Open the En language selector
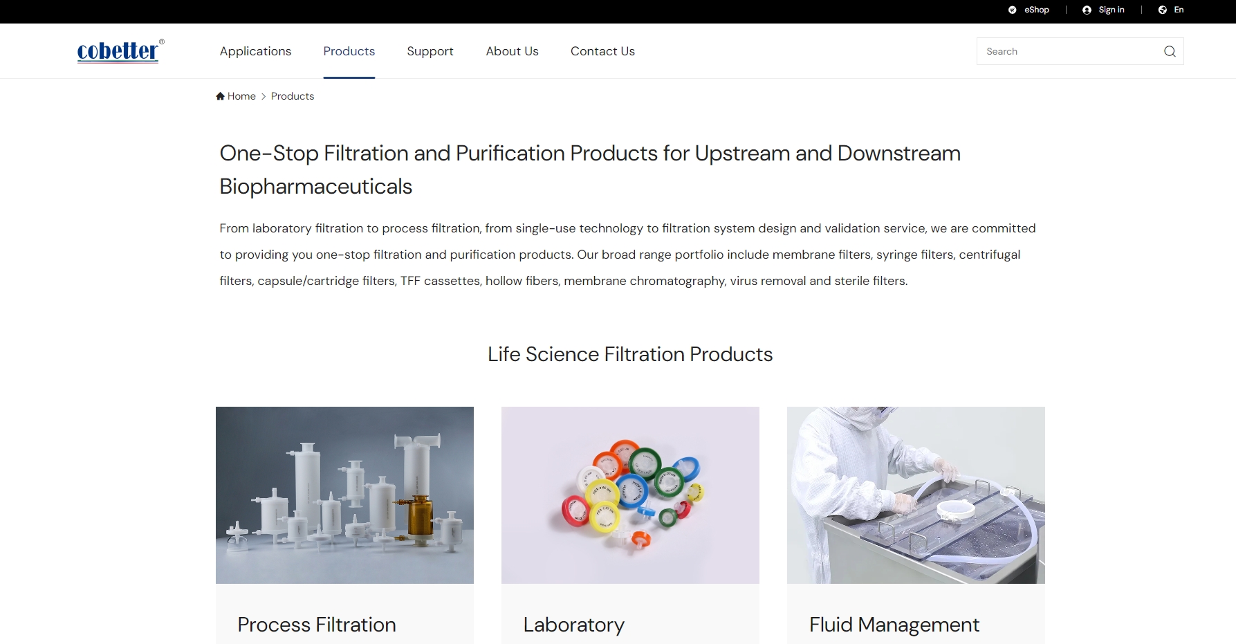The width and height of the screenshot is (1236, 644). click(1179, 10)
